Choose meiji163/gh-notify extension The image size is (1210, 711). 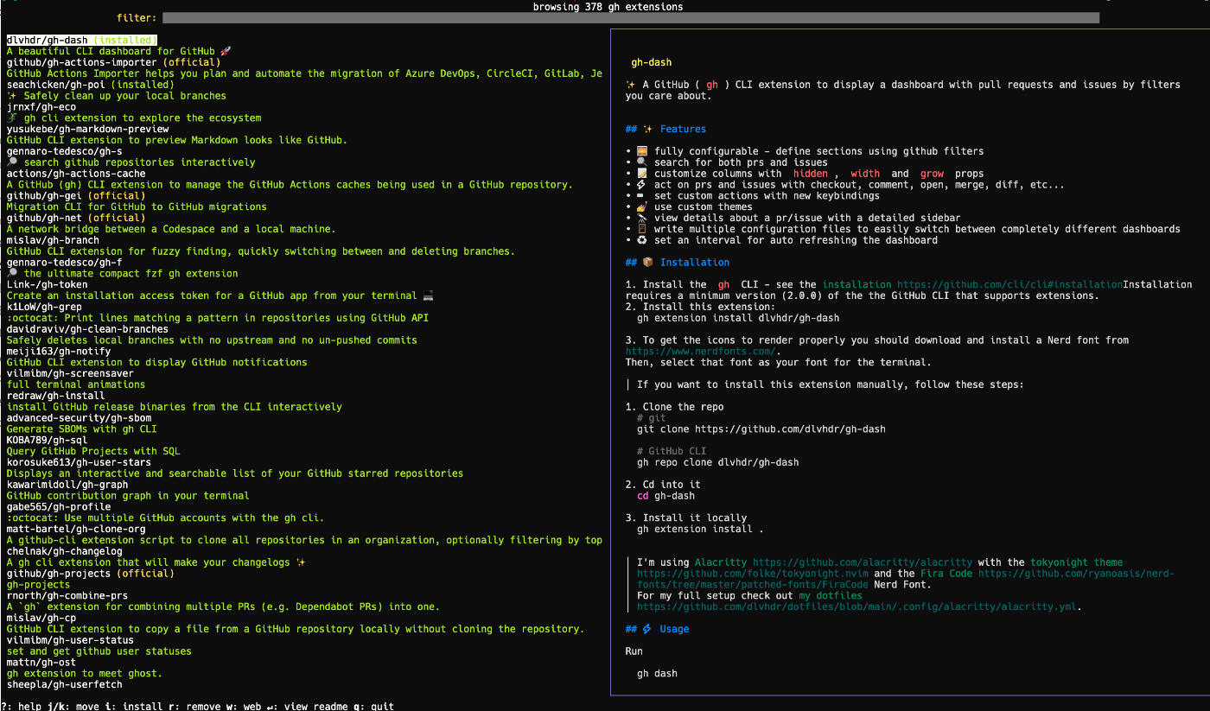(59, 352)
